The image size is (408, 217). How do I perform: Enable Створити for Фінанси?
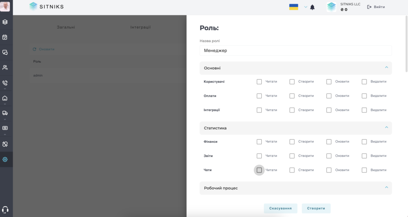(x=292, y=141)
